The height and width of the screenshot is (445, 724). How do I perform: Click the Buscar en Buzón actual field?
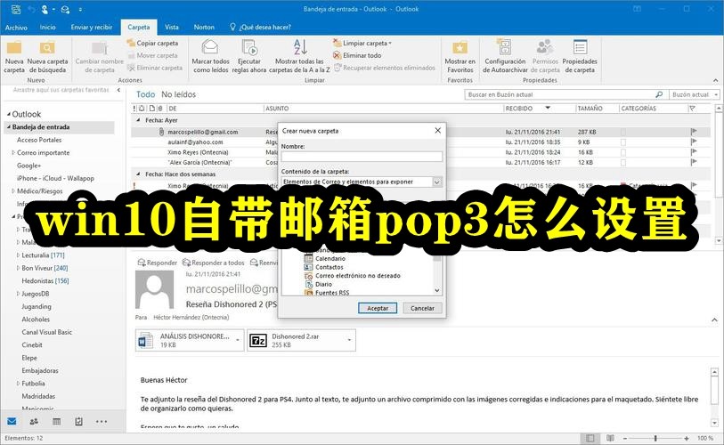(x=559, y=94)
